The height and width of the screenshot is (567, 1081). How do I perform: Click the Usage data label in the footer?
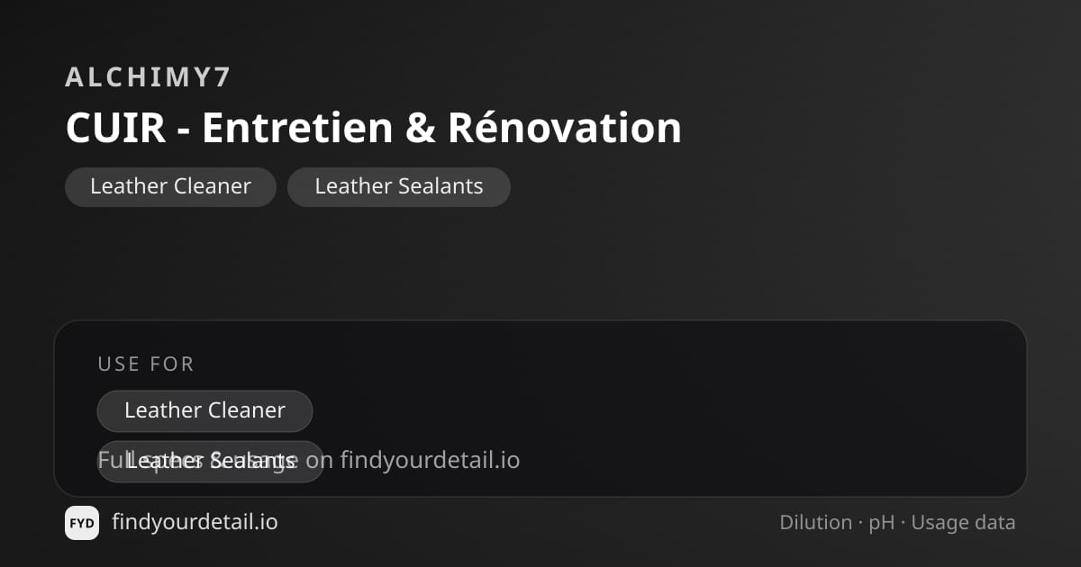pos(963,523)
